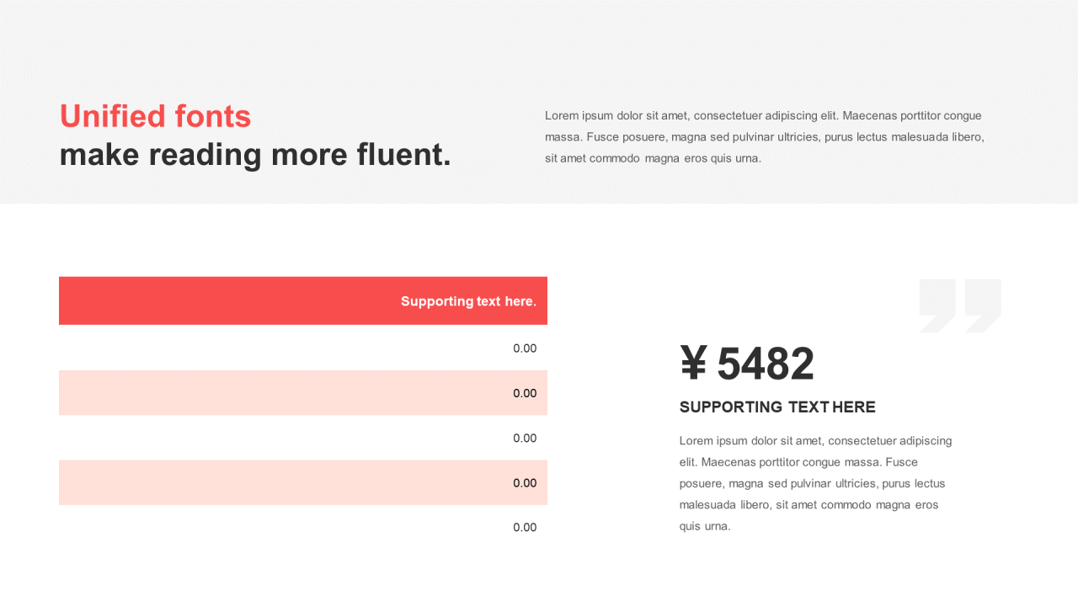
Task: Click the word "SUPPORTING" in the bold subheading
Action: tap(731, 407)
